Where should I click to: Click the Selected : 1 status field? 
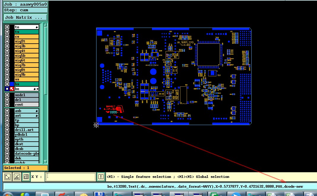[x=26, y=168]
